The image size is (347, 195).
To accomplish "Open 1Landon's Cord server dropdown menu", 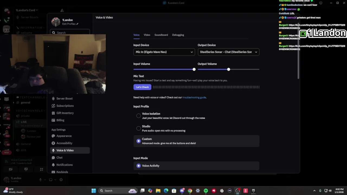I will tap(27, 10).
